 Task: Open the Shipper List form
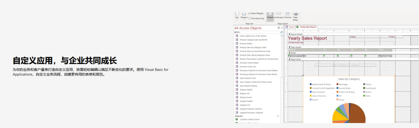[x=245, y=94]
